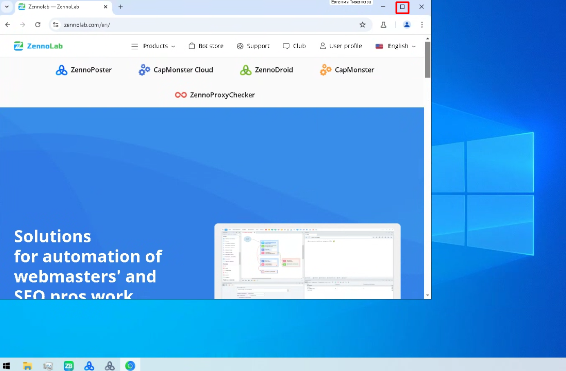This screenshot has height=371, width=566.
Task: Click the hamburger icon beside Products
Action: pos(135,46)
